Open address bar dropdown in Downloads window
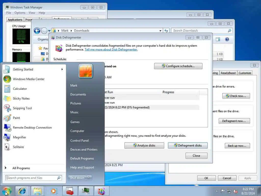 tap(160, 31)
